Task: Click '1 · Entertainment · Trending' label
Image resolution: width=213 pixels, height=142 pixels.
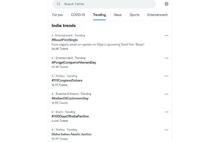Action: pyautogui.click(x=68, y=35)
